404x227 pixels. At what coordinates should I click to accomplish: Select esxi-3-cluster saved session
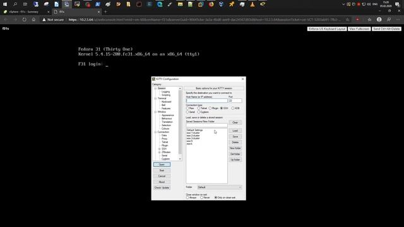point(193,139)
